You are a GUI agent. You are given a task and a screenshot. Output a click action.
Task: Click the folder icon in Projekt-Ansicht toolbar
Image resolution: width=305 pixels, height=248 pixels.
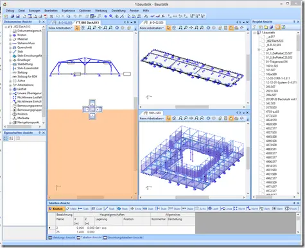click(x=266, y=27)
